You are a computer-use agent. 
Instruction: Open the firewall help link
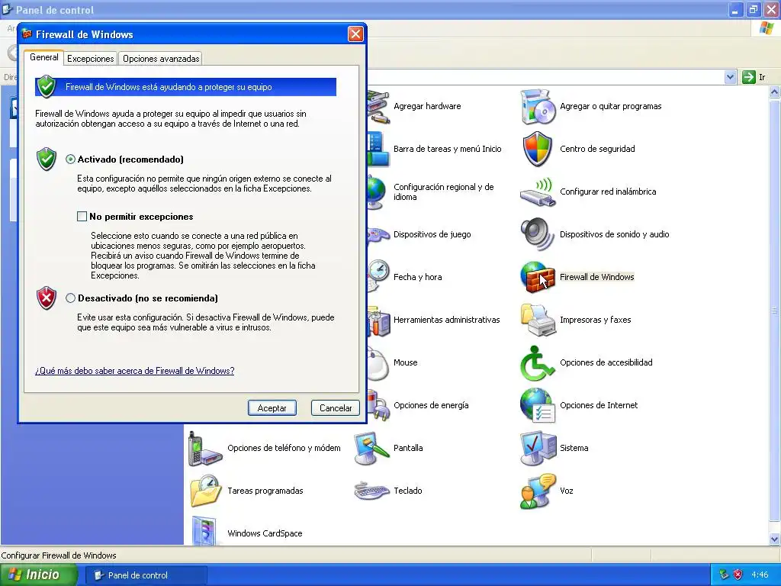pos(134,371)
